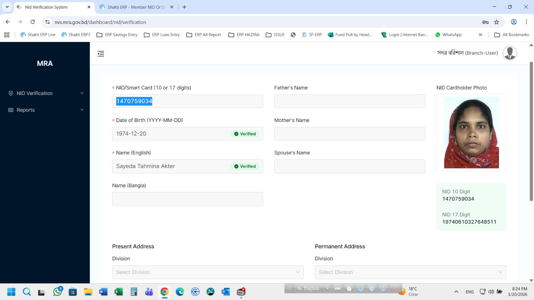Click the NID cardholder photo thumbnail
The image size is (534, 300).
[x=471, y=132]
